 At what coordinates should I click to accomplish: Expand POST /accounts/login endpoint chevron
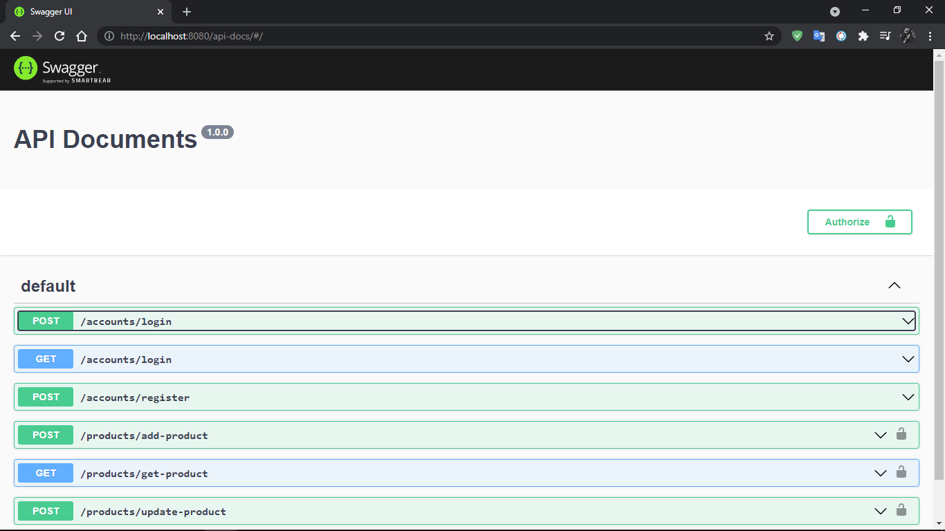(908, 321)
